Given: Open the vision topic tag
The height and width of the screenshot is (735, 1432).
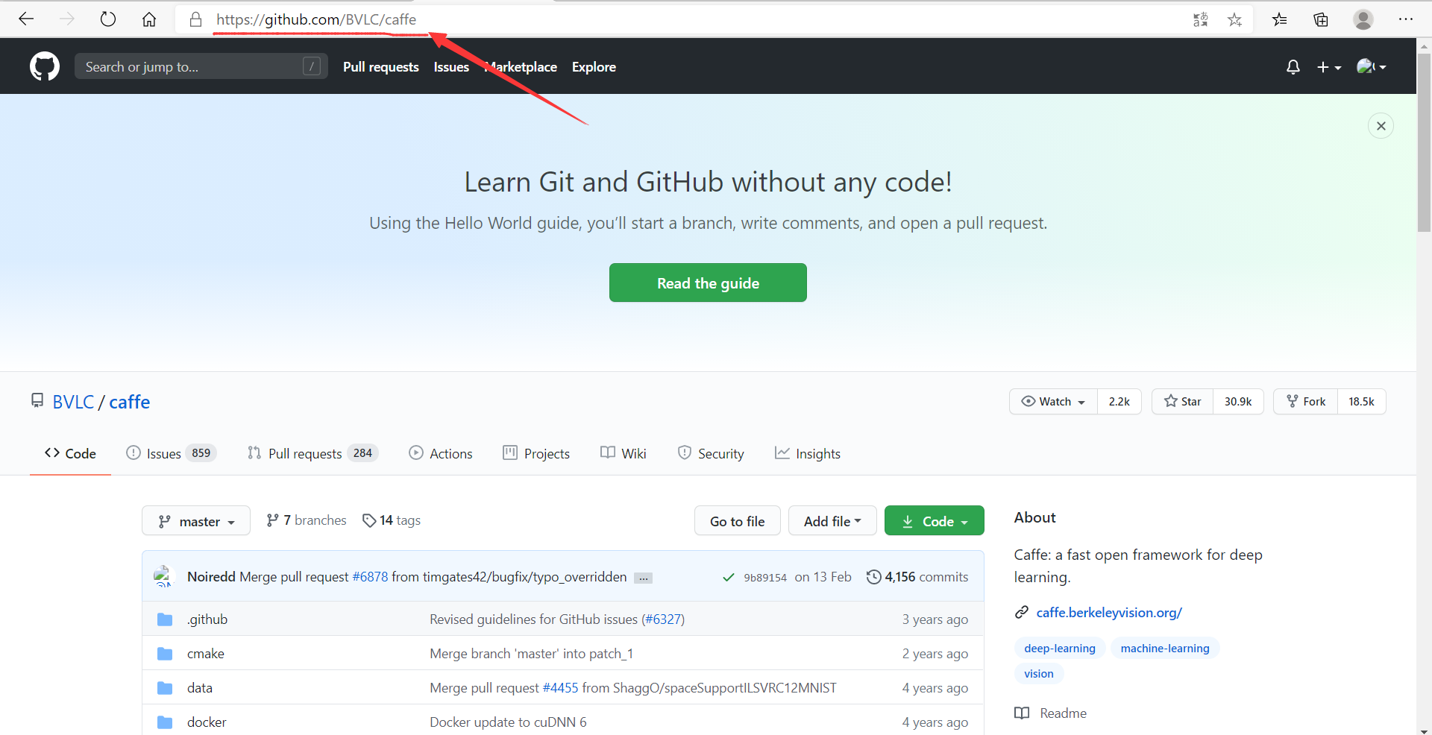Looking at the screenshot, I should click(1039, 674).
